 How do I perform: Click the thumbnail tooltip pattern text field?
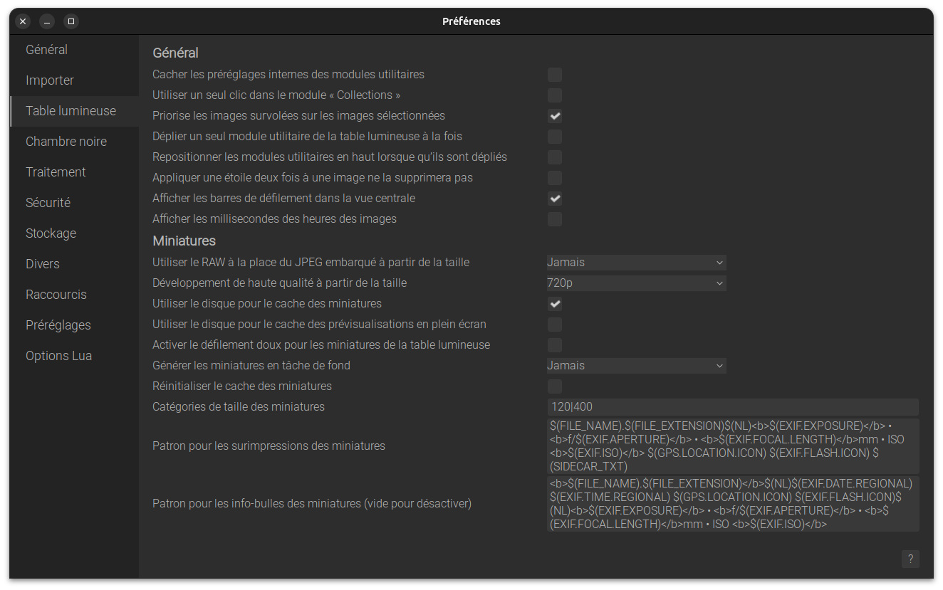tap(732, 504)
